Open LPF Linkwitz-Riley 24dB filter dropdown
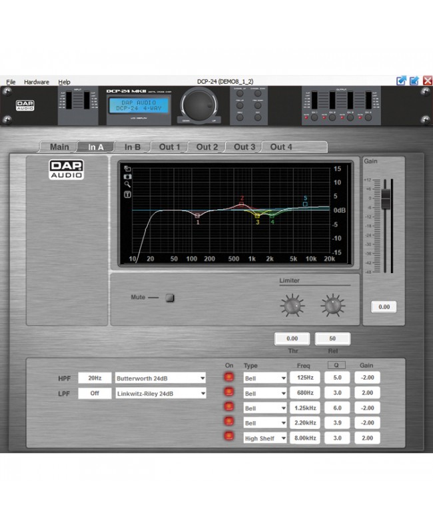The height and width of the screenshot is (529, 433). pos(161,393)
